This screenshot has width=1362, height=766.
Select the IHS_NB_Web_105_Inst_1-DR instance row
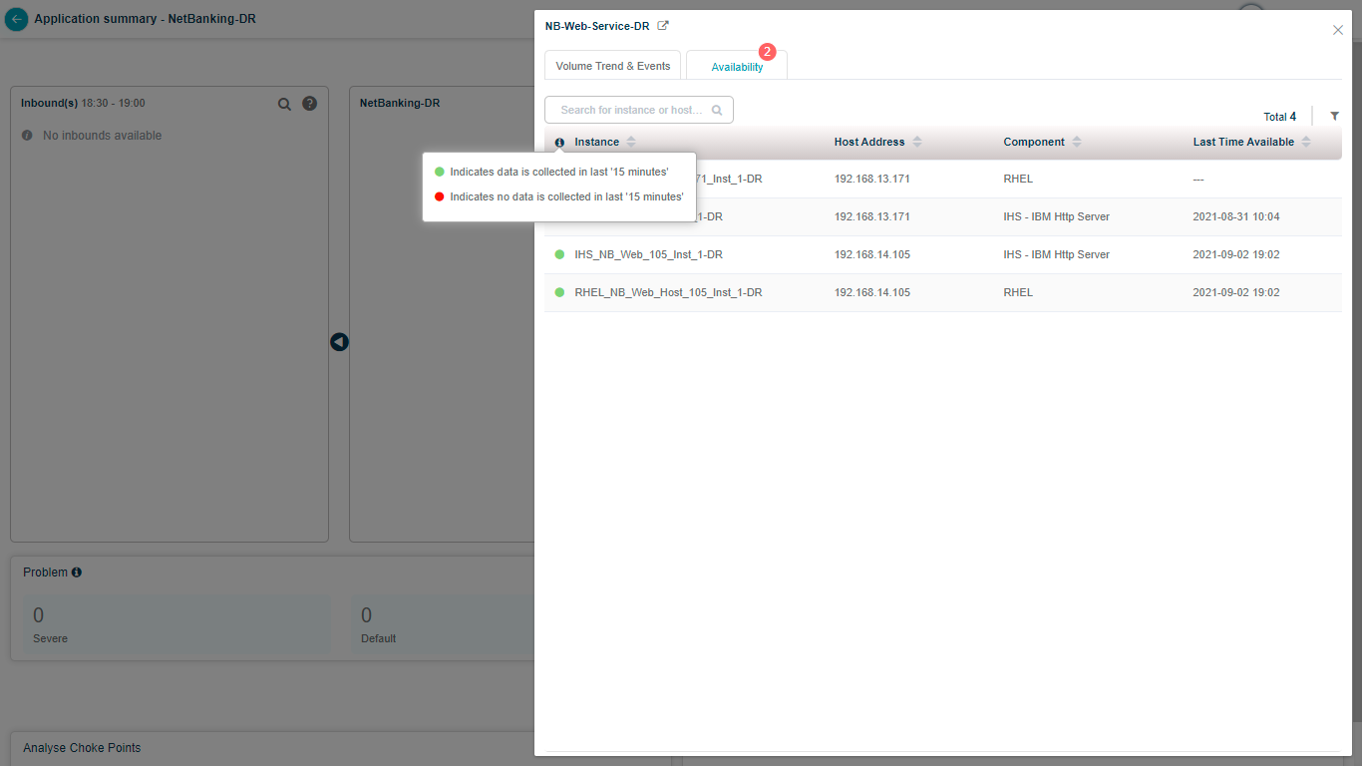coord(648,255)
